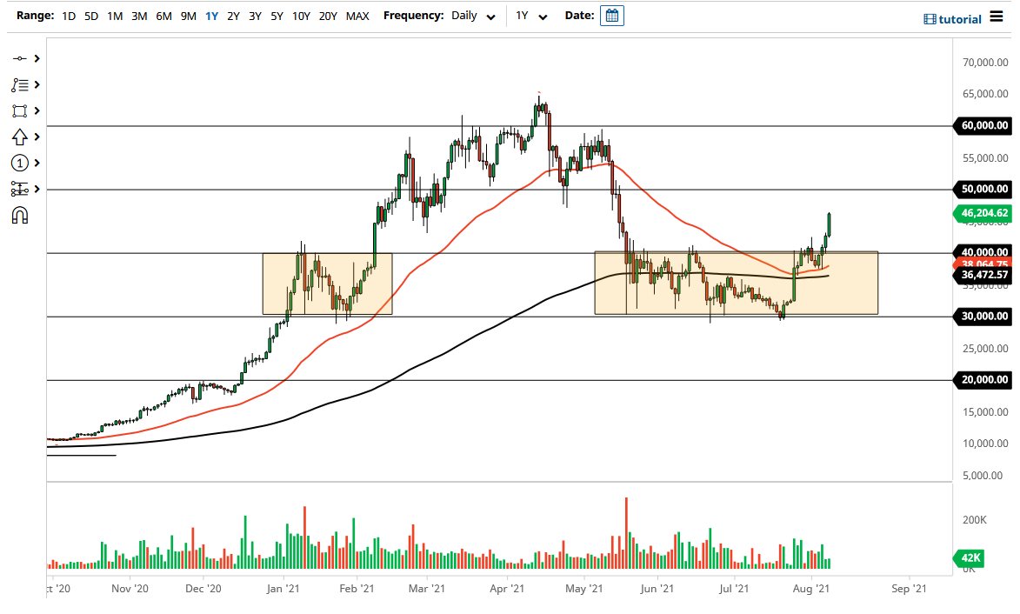The height and width of the screenshot is (614, 1020).
Task: Expand the rectangle tool submenu chevron
Action: [x=37, y=110]
